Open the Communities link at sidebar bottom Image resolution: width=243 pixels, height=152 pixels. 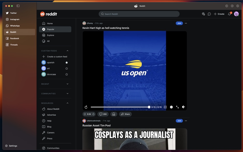[x=55, y=148]
